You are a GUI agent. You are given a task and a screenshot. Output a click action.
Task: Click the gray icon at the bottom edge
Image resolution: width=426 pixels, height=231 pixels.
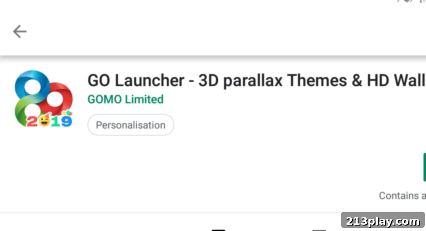point(319,230)
